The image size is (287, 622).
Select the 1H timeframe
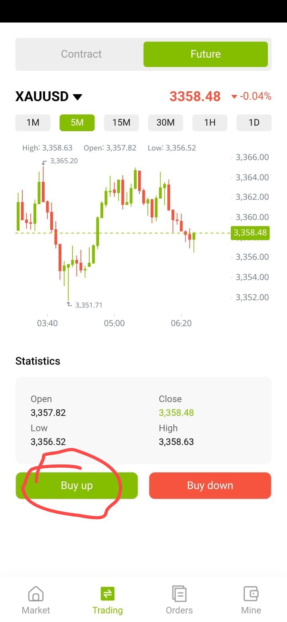coord(210,123)
